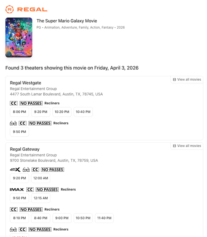Click the CC icon in Westgate's first showtime row
This screenshot has width=207, height=237.
pos(13,103)
